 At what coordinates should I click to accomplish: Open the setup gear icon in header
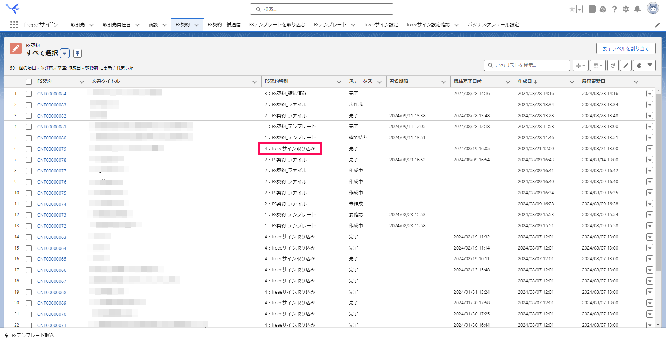coord(626,9)
